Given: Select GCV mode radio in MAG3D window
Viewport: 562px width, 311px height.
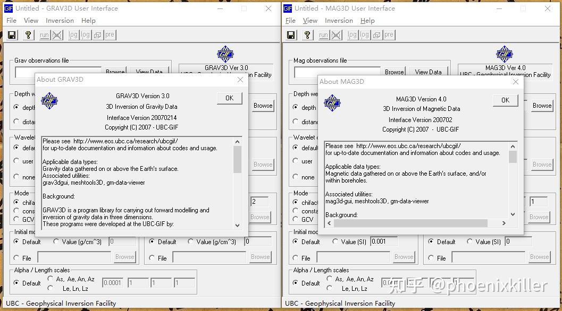Looking at the screenshot, I should [295, 219].
